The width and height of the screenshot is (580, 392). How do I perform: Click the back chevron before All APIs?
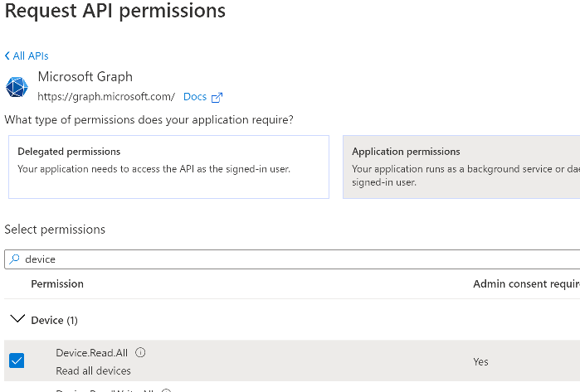7,56
